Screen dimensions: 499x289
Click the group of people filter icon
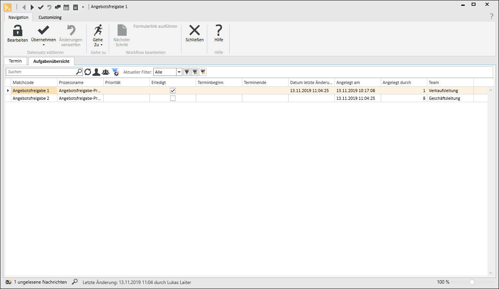click(x=106, y=72)
